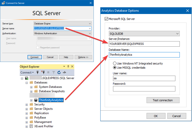Click the PolyBase folder icon

[31, 118]
